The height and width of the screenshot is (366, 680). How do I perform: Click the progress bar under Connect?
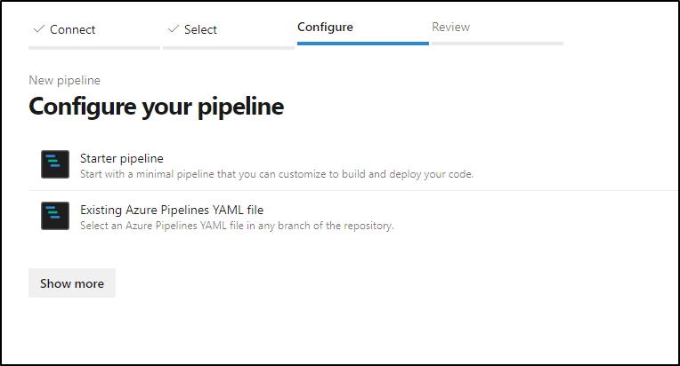click(x=94, y=48)
